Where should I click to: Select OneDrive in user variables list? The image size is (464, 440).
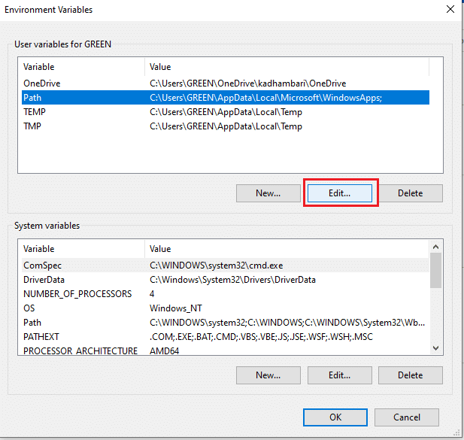tap(42, 83)
